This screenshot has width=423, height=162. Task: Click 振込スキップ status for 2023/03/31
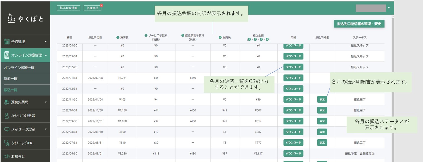360,56
